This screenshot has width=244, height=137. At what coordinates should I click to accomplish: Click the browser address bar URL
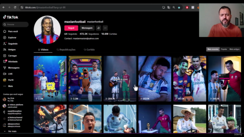(x=45, y=8)
